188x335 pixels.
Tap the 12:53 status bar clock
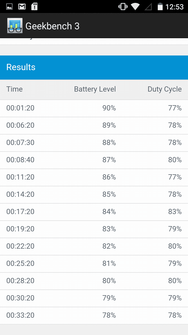click(174, 7)
